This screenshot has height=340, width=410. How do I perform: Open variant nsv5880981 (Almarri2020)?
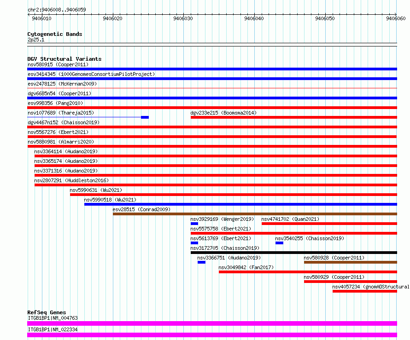click(x=61, y=142)
